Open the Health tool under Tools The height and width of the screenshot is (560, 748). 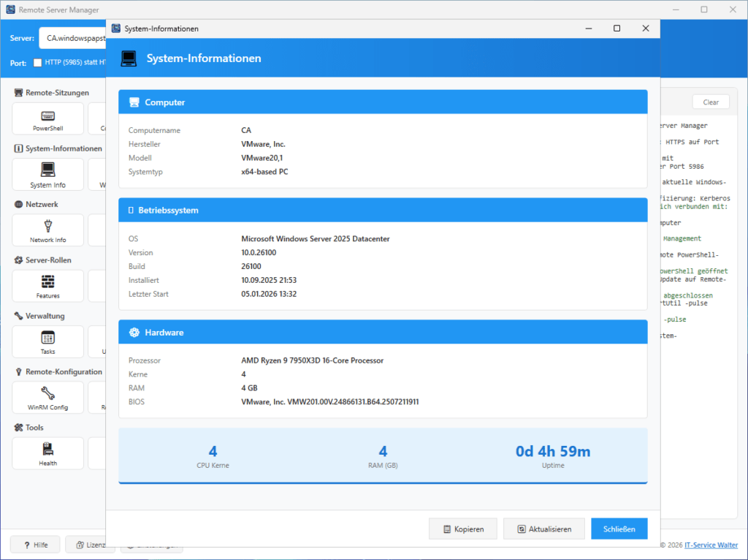tap(47, 453)
